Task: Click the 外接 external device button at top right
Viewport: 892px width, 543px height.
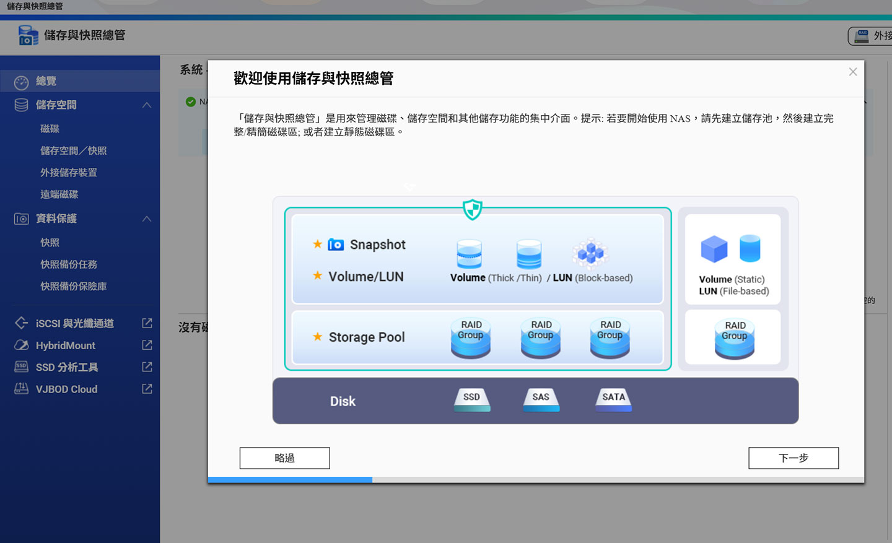Action: 871,36
